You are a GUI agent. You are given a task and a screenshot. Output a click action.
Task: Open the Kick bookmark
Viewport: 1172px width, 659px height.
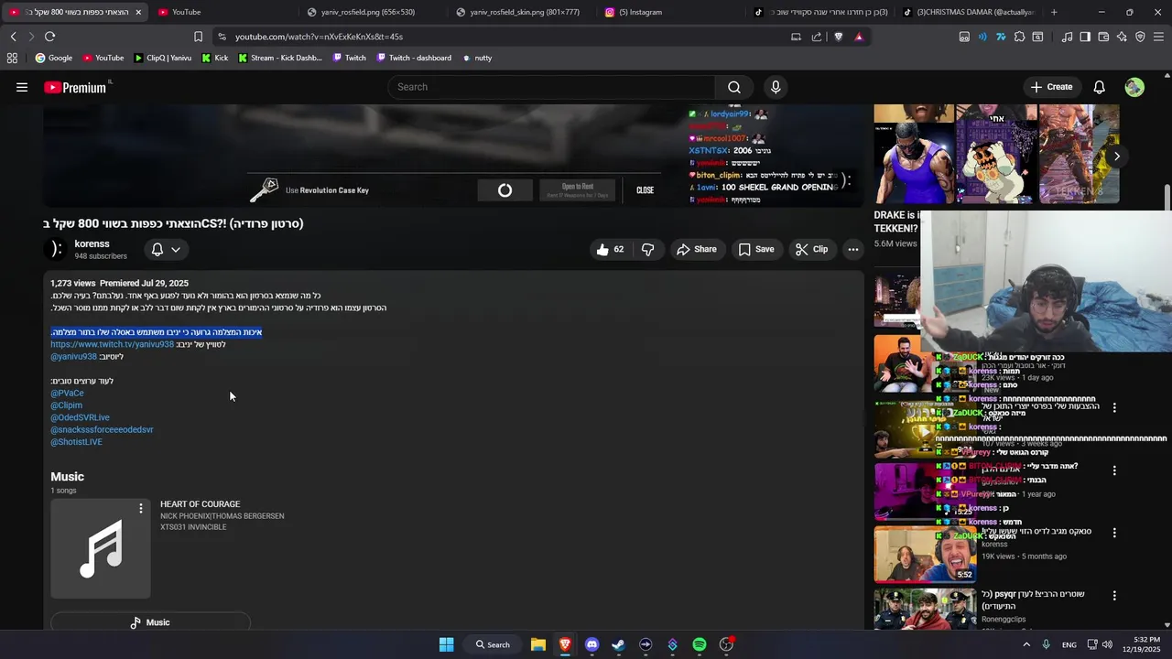(215, 58)
